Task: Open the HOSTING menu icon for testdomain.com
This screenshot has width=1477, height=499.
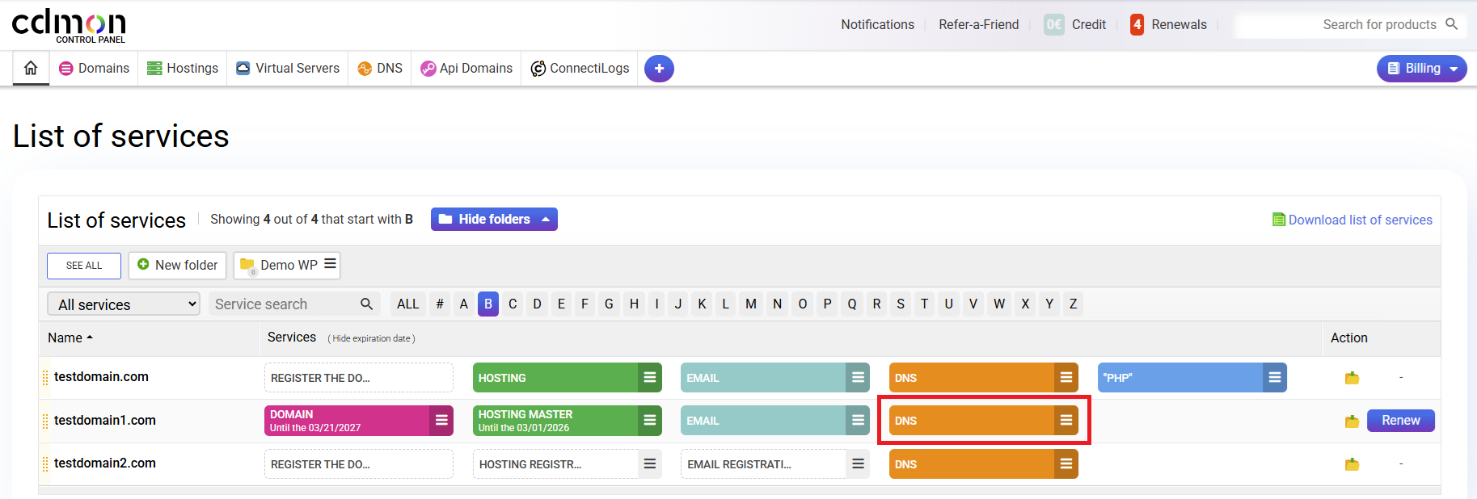Action: coord(649,378)
